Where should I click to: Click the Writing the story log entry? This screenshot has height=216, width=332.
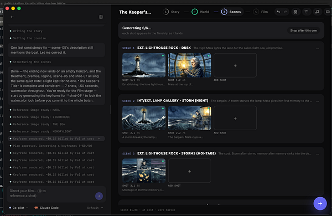click(x=28, y=31)
